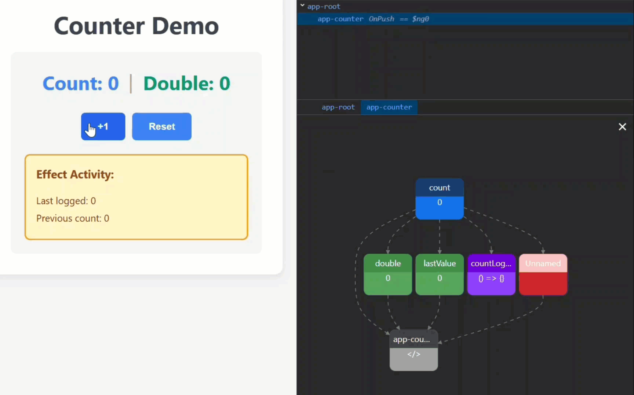This screenshot has height=395, width=634.
Task: Select the double computed node
Action: (388, 274)
